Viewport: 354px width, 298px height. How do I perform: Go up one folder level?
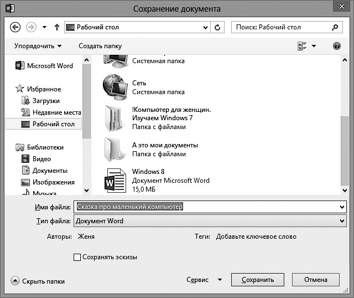pos(57,27)
